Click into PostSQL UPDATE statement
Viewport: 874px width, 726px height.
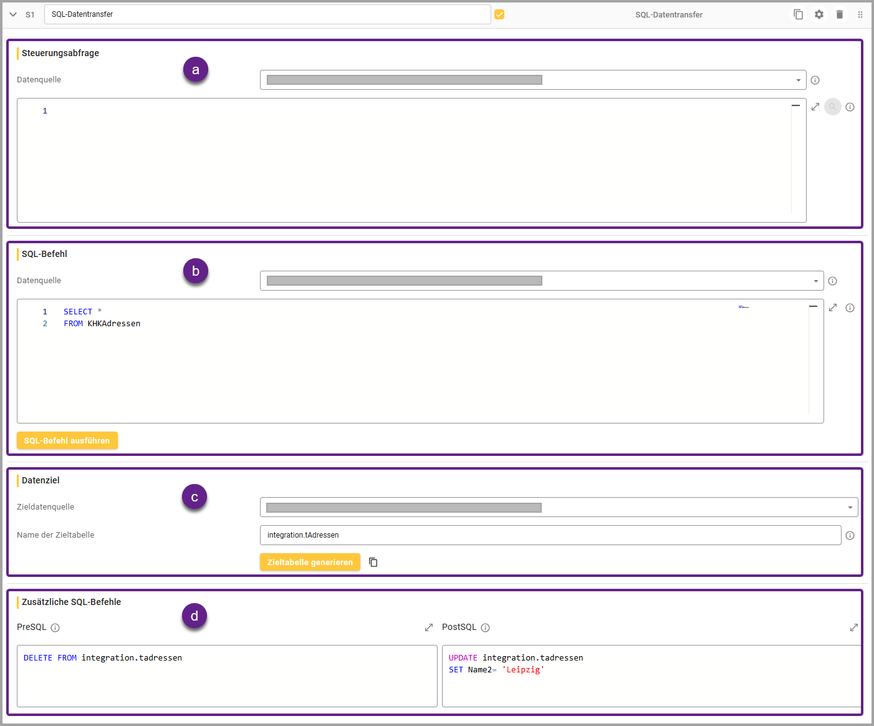(516, 658)
